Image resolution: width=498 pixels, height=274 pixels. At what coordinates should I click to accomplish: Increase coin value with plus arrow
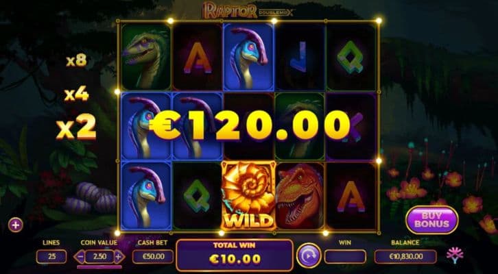119,257
